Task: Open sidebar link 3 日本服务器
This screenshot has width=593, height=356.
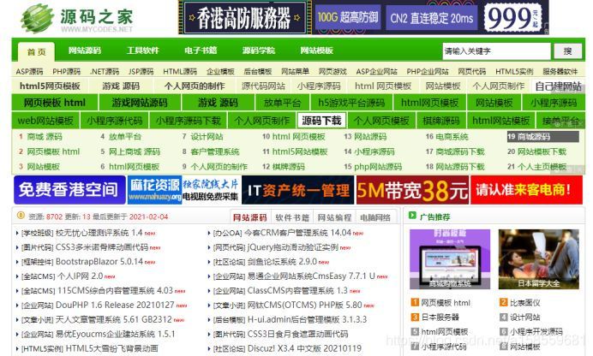Action: click(x=440, y=317)
